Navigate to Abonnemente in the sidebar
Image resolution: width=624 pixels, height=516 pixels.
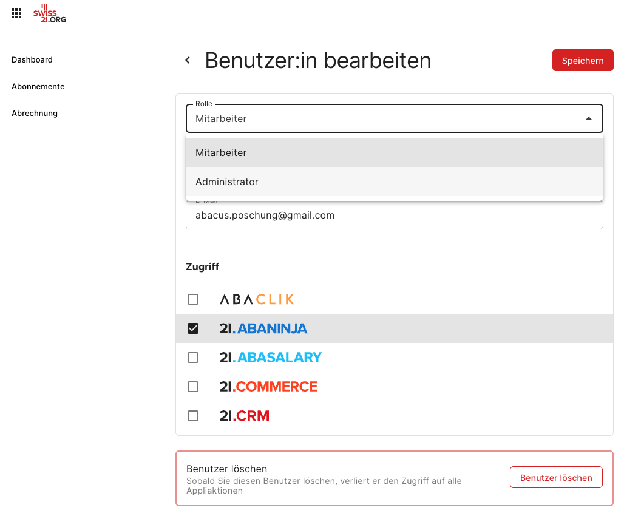click(38, 86)
